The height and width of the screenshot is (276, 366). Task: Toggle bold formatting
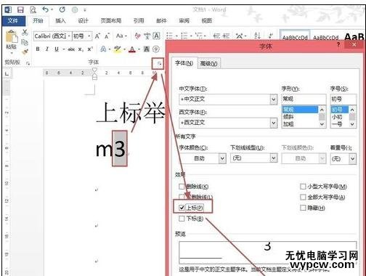click(x=38, y=49)
